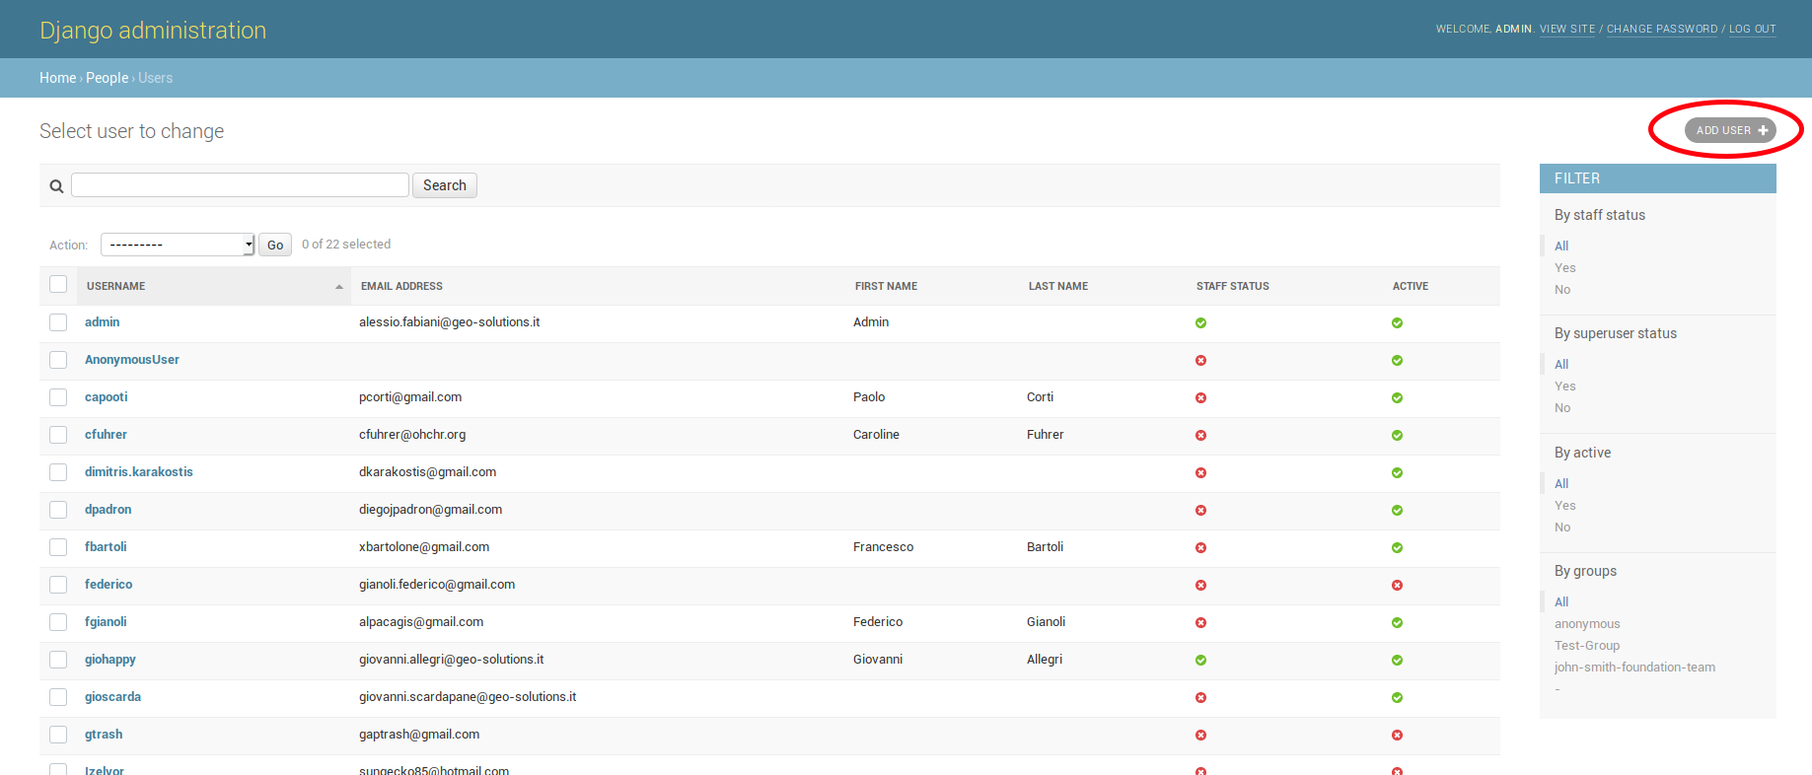This screenshot has width=1812, height=775.
Task: Click AnonymousUser's green active icon
Action: coord(1397,361)
